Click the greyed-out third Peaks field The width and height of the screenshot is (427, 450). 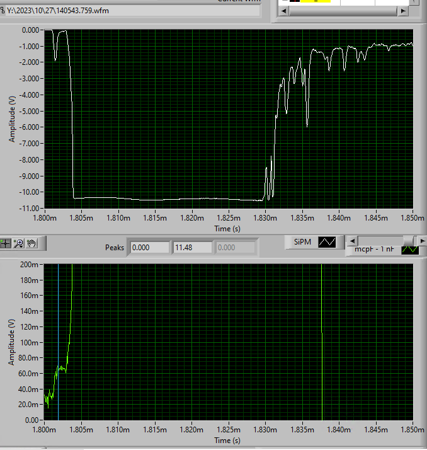[235, 248]
